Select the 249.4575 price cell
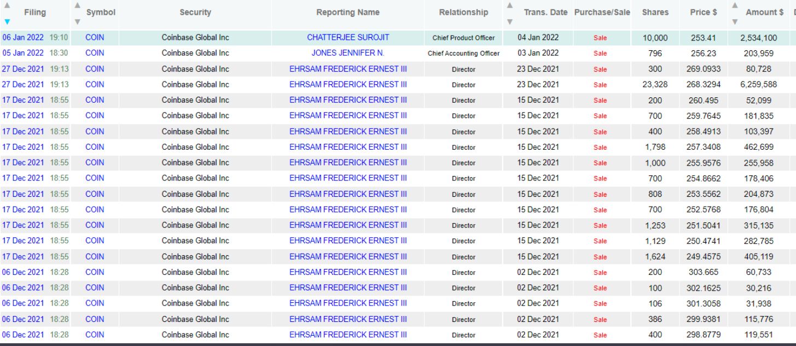The height and width of the screenshot is (346, 796). click(704, 256)
